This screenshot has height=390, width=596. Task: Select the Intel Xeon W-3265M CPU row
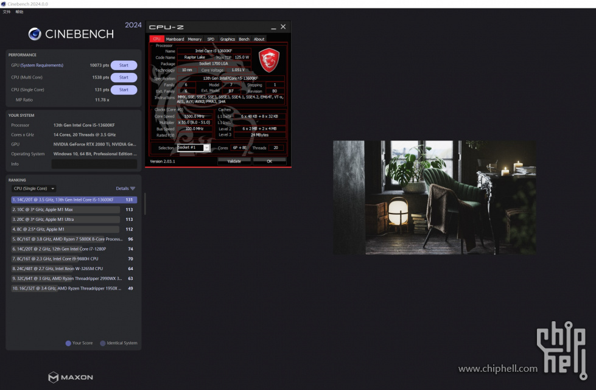point(74,269)
